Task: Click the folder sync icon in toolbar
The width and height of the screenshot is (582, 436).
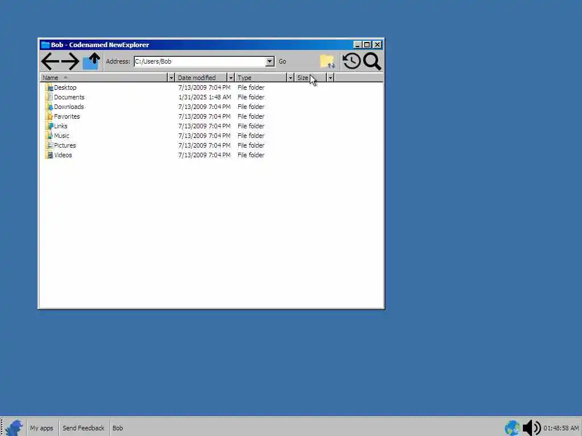Action: (327, 61)
